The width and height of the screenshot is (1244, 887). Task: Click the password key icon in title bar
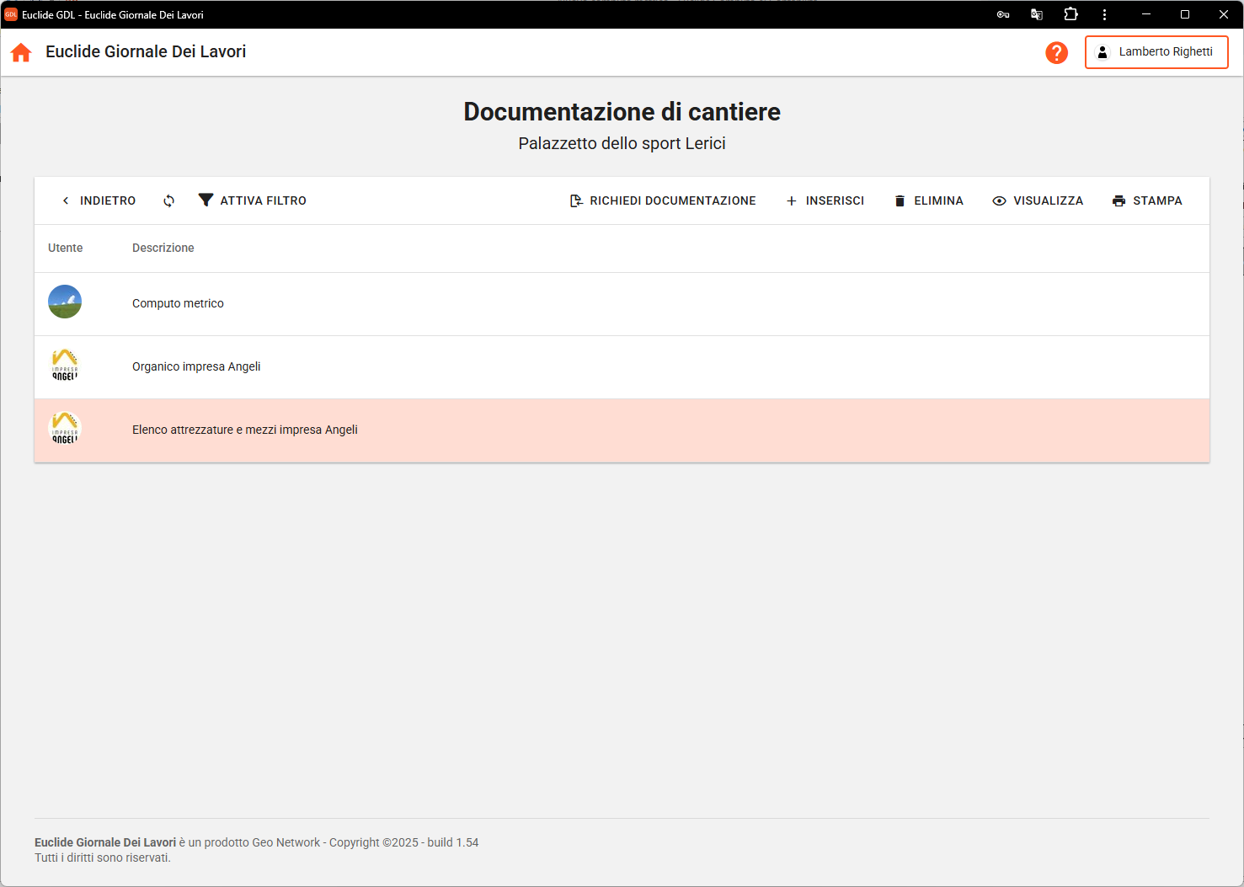(x=1003, y=14)
